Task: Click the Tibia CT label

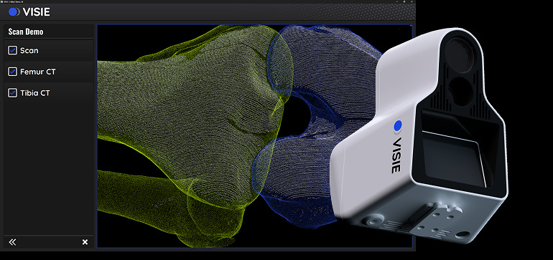Action: click(x=35, y=93)
